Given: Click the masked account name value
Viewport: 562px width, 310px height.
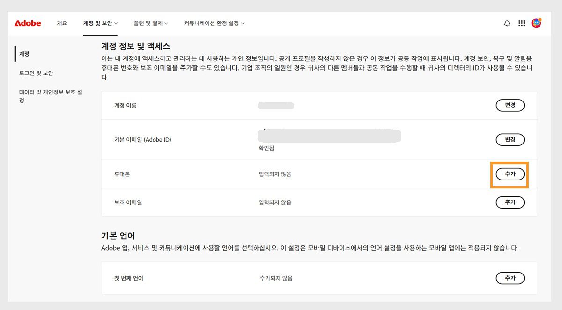Looking at the screenshot, I should tap(275, 105).
